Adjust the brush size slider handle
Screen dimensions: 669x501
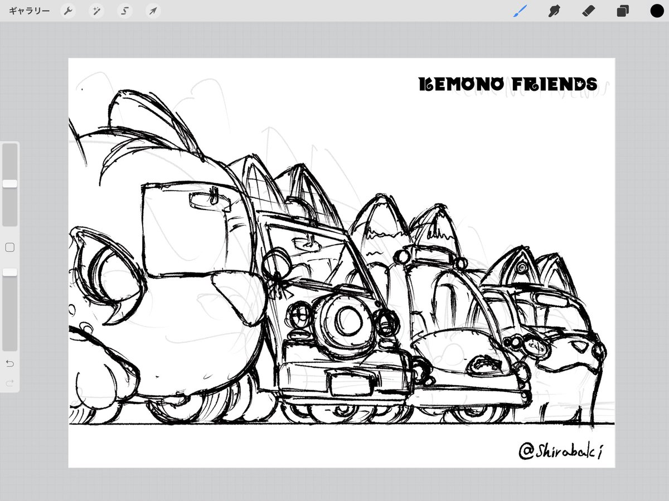(10, 183)
